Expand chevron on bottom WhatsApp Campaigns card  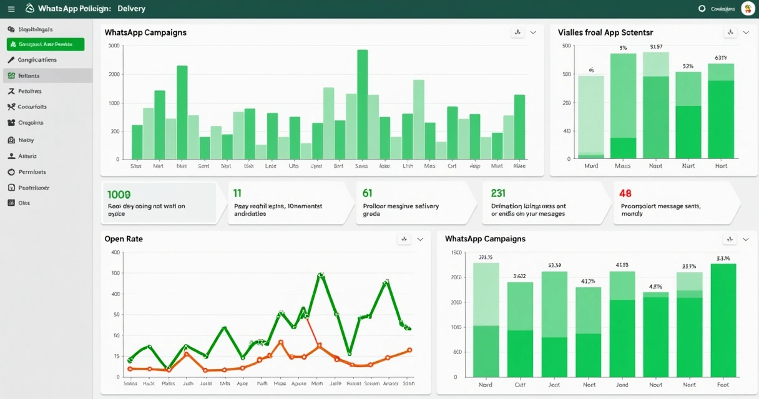pyautogui.click(x=746, y=239)
